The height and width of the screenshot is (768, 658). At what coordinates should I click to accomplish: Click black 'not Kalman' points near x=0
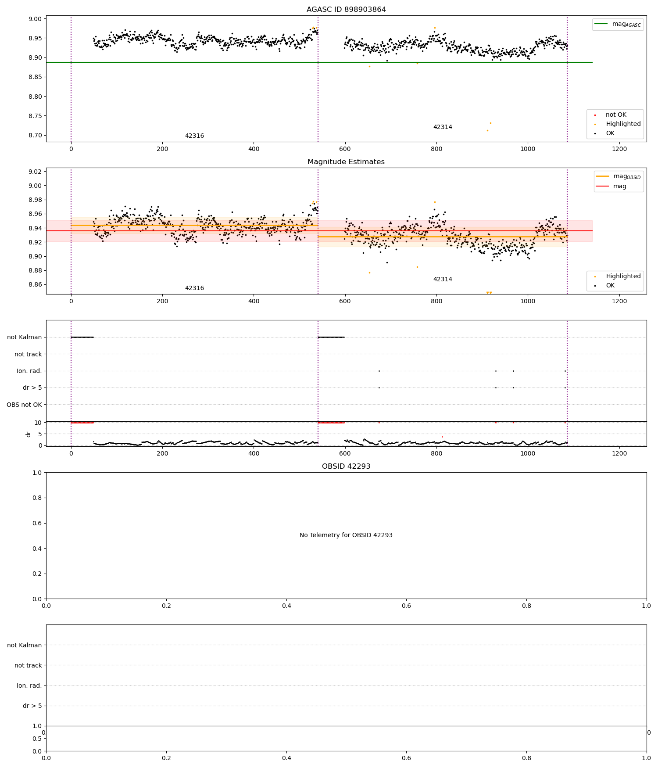coord(82,337)
